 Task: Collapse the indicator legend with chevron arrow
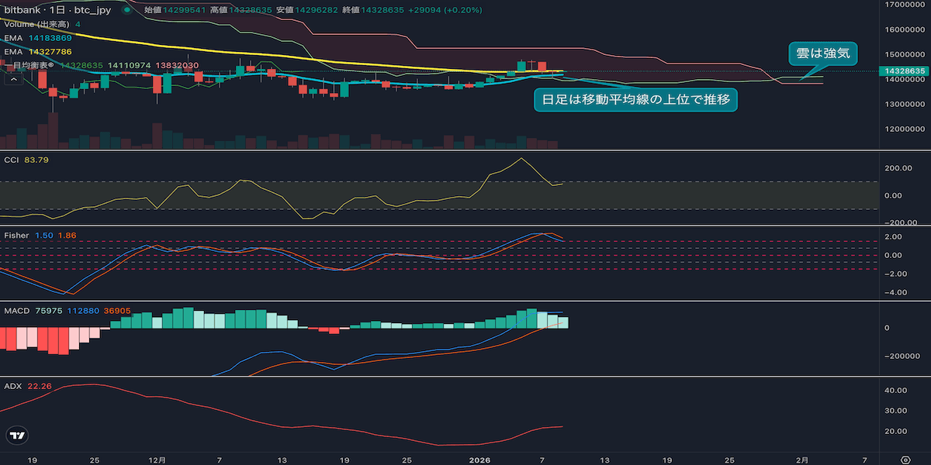point(12,78)
